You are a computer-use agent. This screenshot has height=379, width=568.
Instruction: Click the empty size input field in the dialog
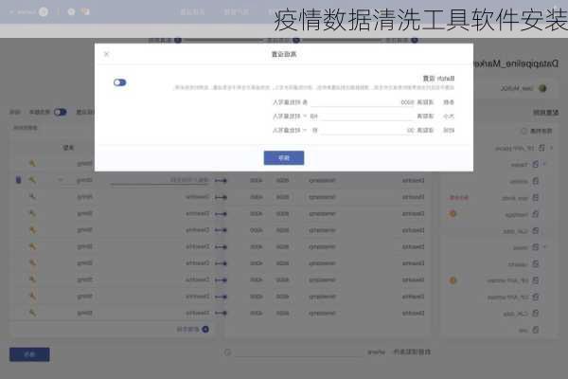click(x=366, y=117)
